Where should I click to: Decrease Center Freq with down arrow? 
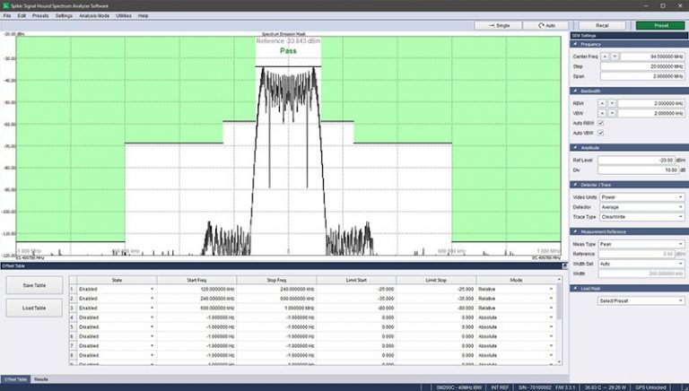(614, 56)
